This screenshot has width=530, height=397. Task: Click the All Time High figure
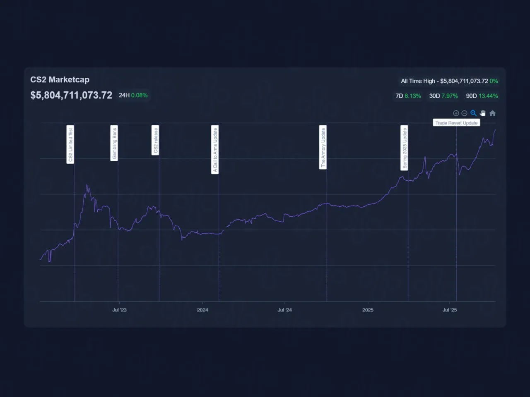tap(449, 81)
